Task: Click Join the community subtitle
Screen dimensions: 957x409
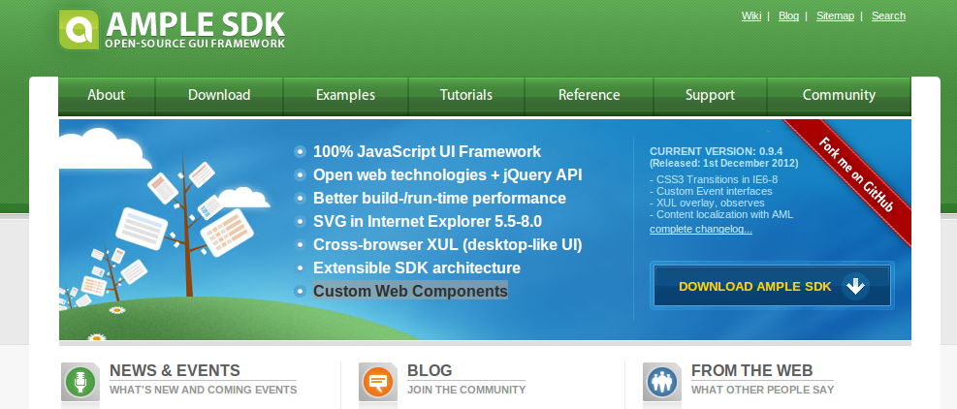Action: pos(466,390)
